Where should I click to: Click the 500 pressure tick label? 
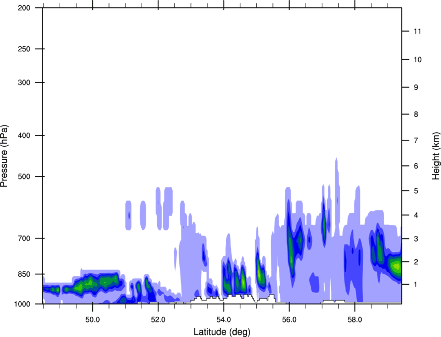click(24, 176)
